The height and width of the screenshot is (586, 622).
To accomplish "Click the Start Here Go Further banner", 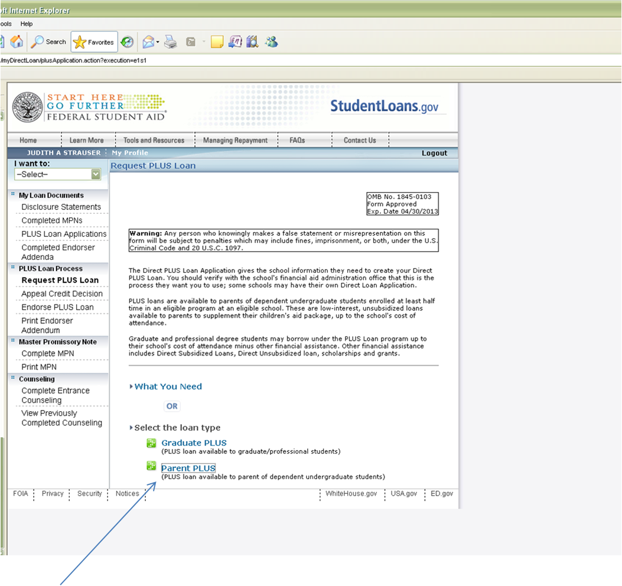I will 106,107.
